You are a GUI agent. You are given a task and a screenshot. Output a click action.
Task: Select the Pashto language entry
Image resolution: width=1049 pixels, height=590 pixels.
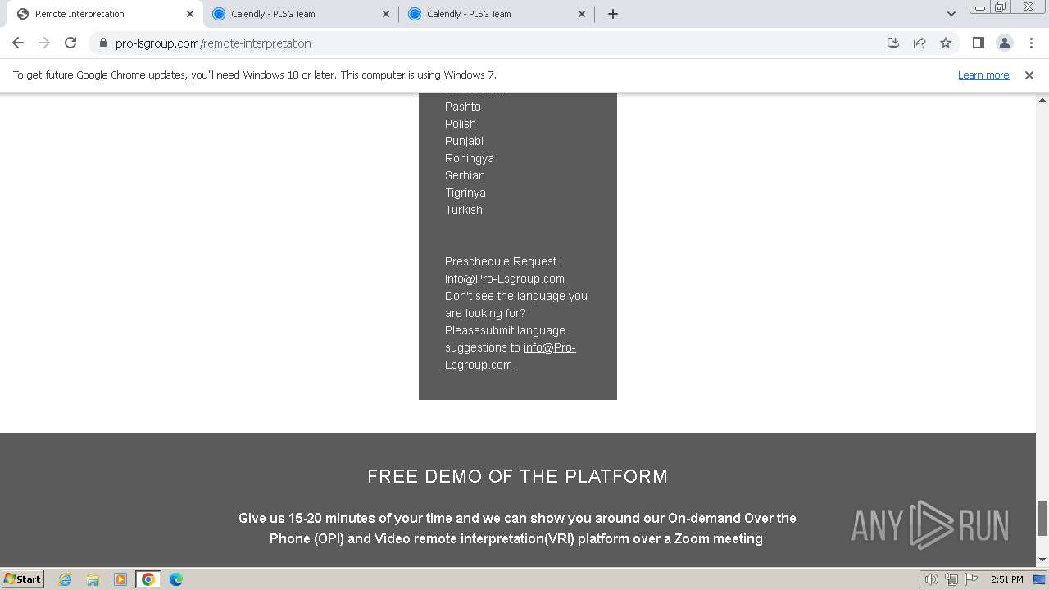tap(463, 107)
